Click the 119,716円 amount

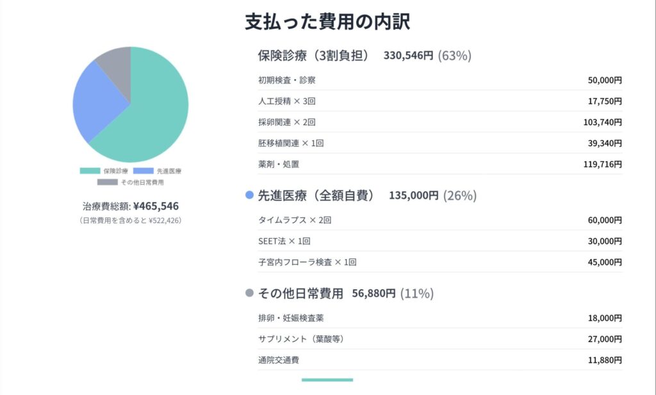pos(602,164)
